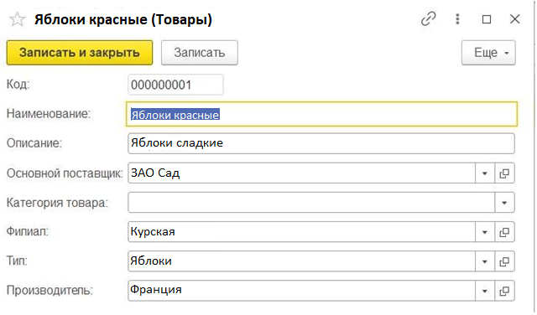Screen dimensions: 537x315
Task: Open the three-dot options menu
Action: point(457,18)
